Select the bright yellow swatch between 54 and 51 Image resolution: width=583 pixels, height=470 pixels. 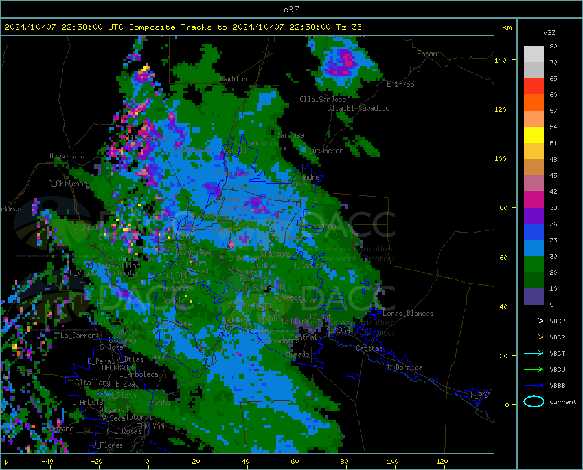(x=534, y=135)
